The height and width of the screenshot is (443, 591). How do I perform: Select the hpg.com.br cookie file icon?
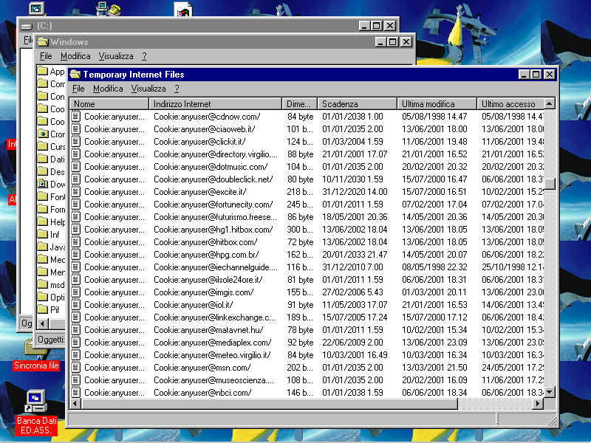(x=76, y=255)
